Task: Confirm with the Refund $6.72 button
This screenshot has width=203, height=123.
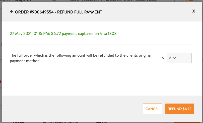Action: 179,109
